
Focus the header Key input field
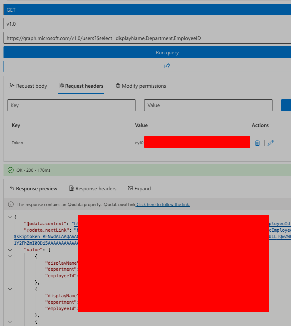tap(72, 105)
